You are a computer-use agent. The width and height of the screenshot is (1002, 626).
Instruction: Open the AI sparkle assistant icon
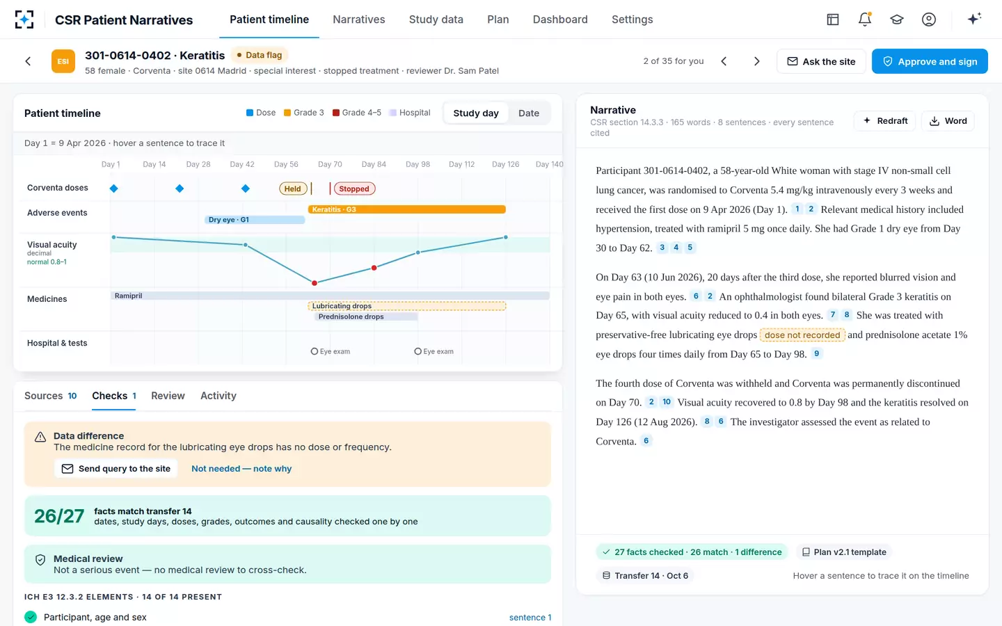974,19
